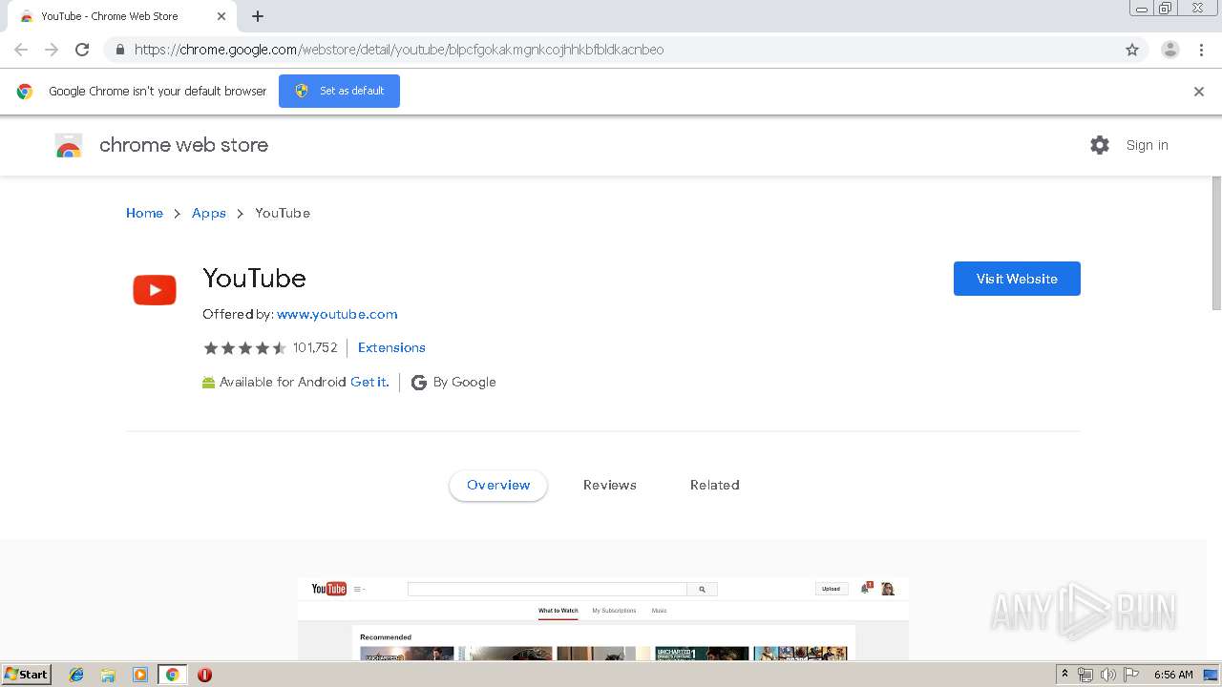1222x687 pixels.
Task: Open www.youtube.com offered-by link
Action: (x=337, y=314)
